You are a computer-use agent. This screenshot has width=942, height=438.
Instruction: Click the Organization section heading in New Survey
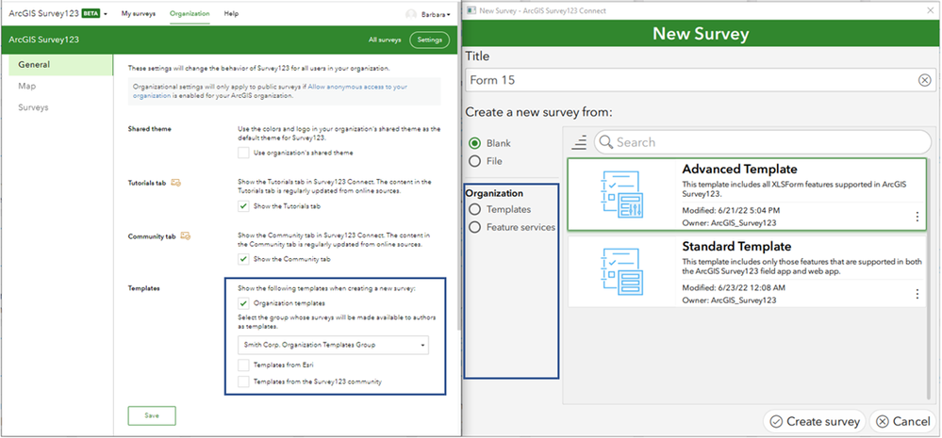[494, 194]
